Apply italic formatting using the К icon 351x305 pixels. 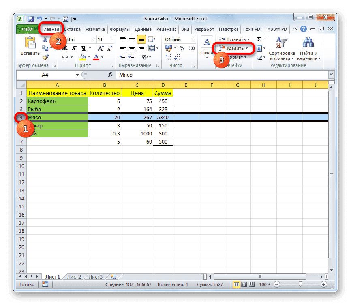pos(73,48)
